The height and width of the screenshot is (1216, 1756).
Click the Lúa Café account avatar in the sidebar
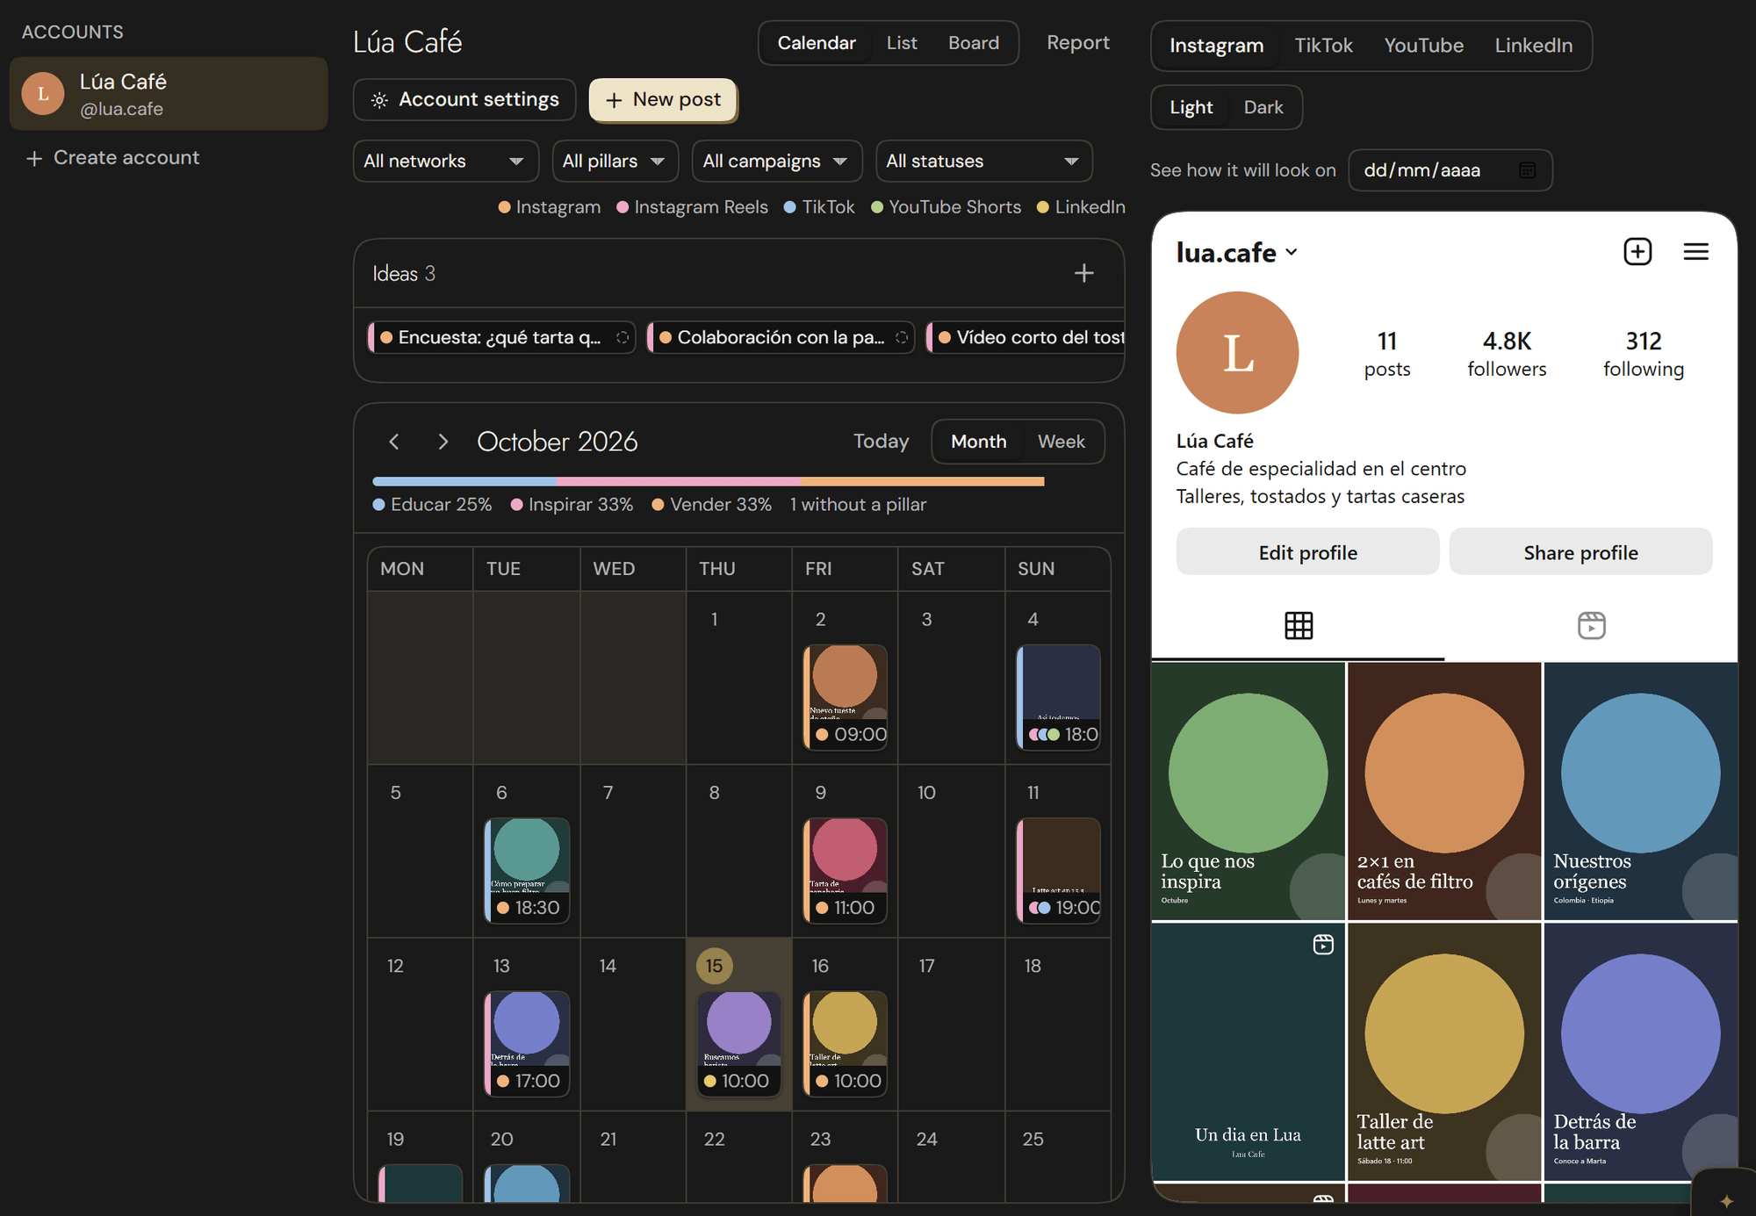point(43,93)
